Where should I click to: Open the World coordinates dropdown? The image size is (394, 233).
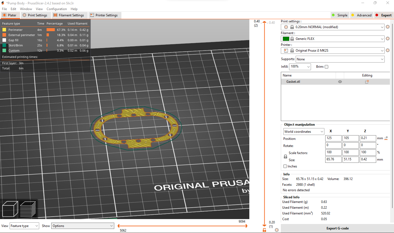304,132
